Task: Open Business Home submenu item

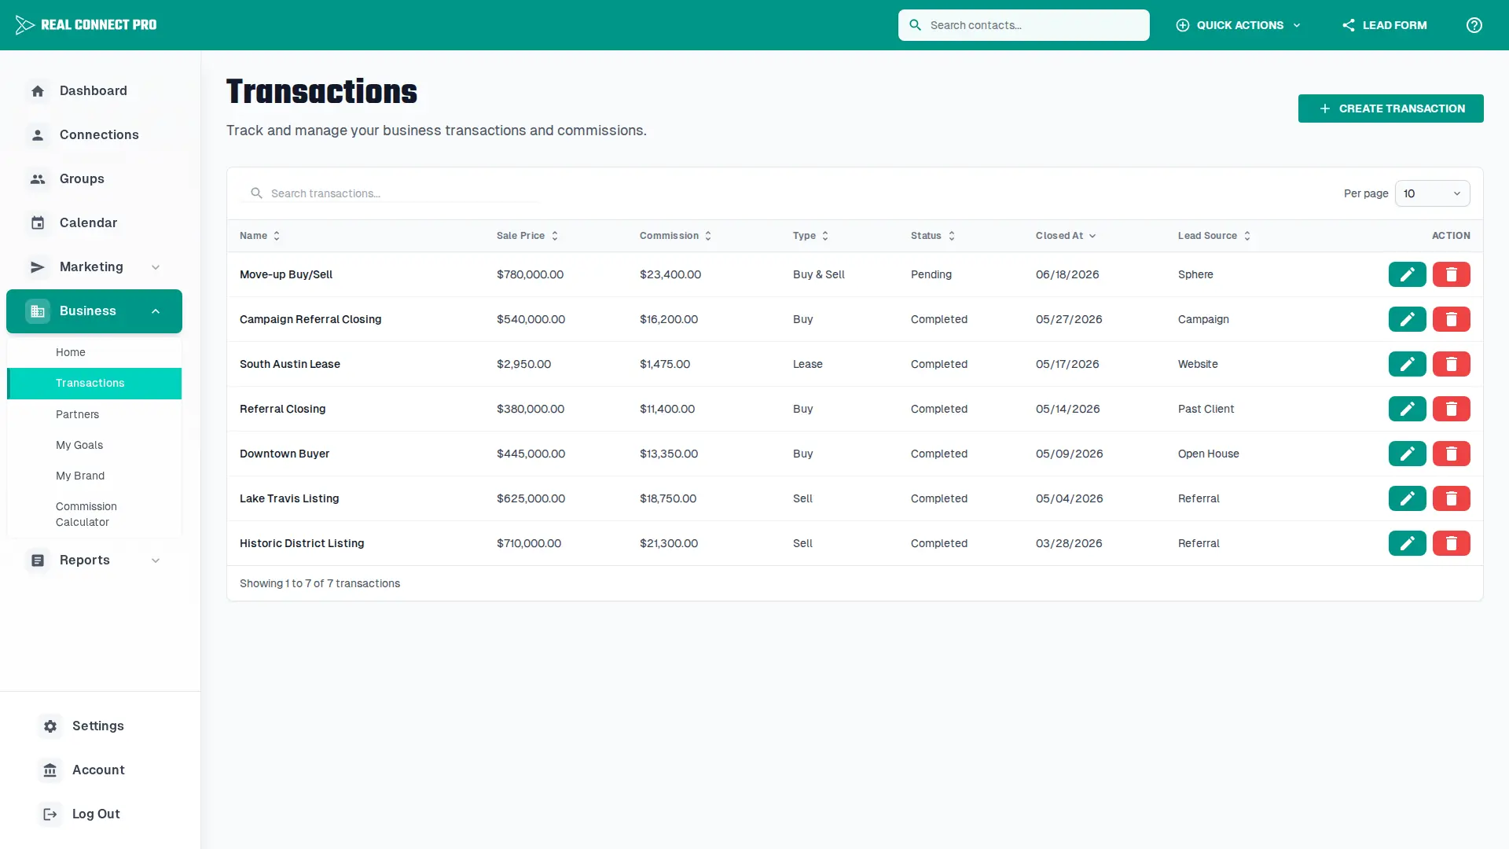Action: click(x=94, y=352)
